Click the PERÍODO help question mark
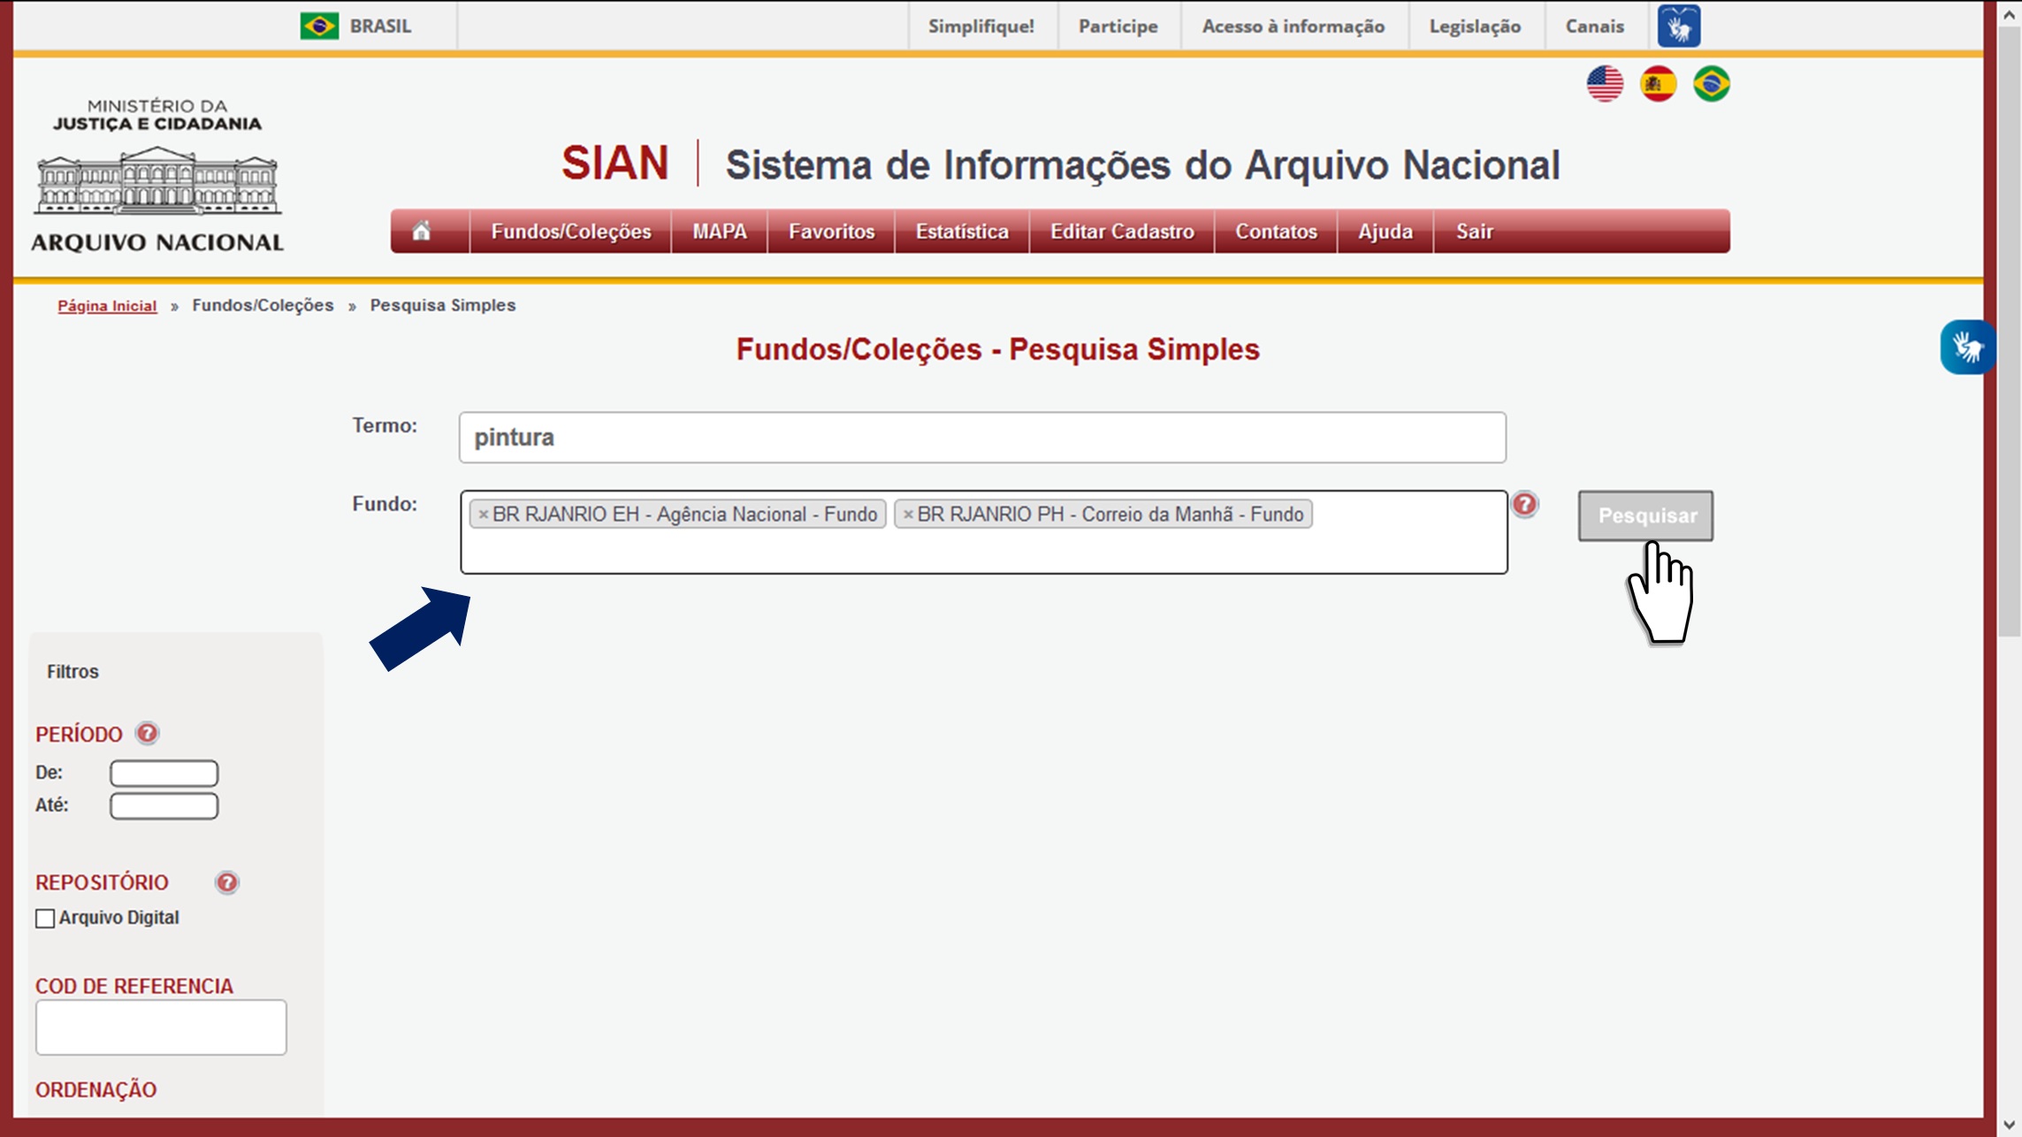The height and width of the screenshot is (1137, 2022). tap(146, 732)
